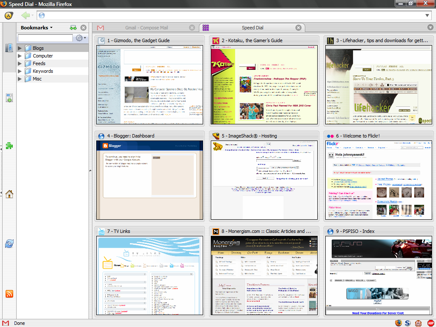Click the TV Links favicon on dial 7
This screenshot has width=436, height=327.
101,231
